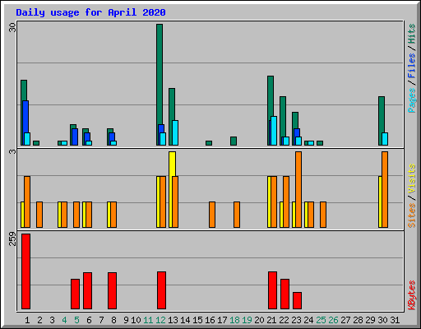
Task: Click the Files legend label
Action: click(x=411, y=65)
